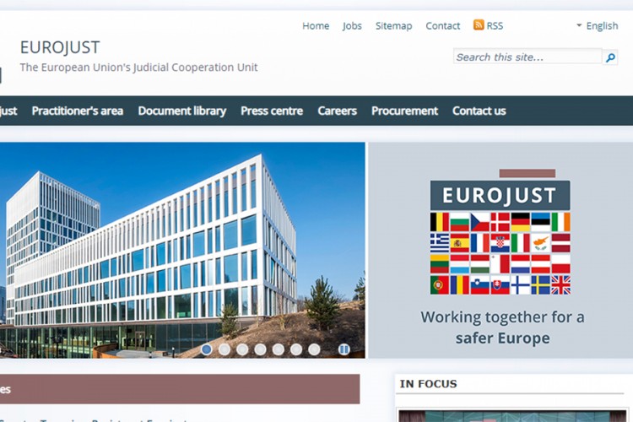Open Procurement menu item
Image resolution: width=633 pixels, height=422 pixels.
coord(404,111)
